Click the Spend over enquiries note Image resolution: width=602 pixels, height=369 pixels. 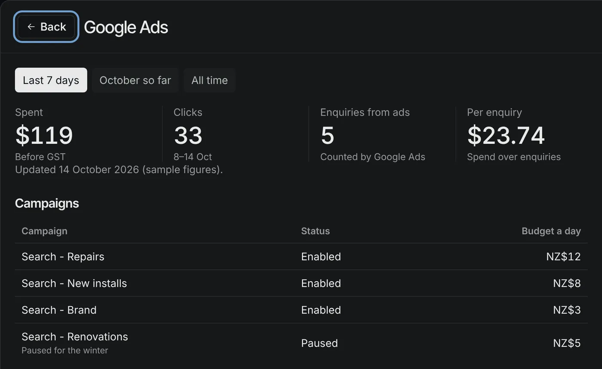click(514, 157)
